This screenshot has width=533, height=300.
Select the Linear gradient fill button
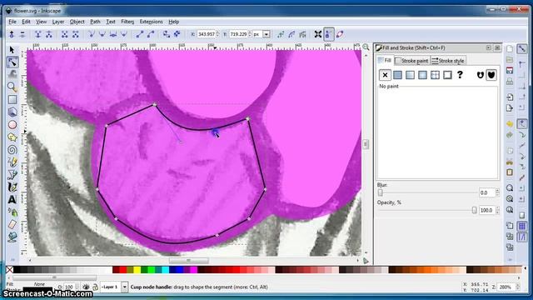point(410,75)
